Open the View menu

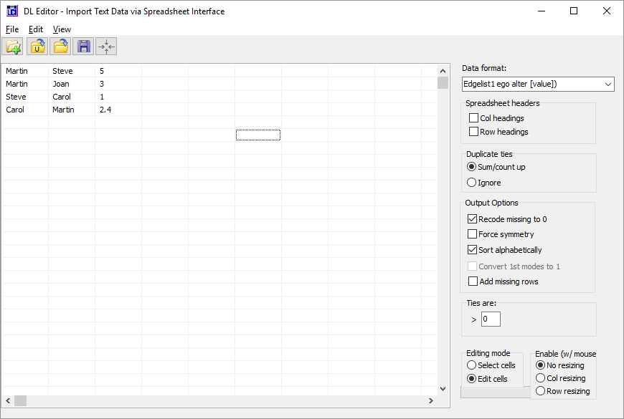click(x=62, y=29)
